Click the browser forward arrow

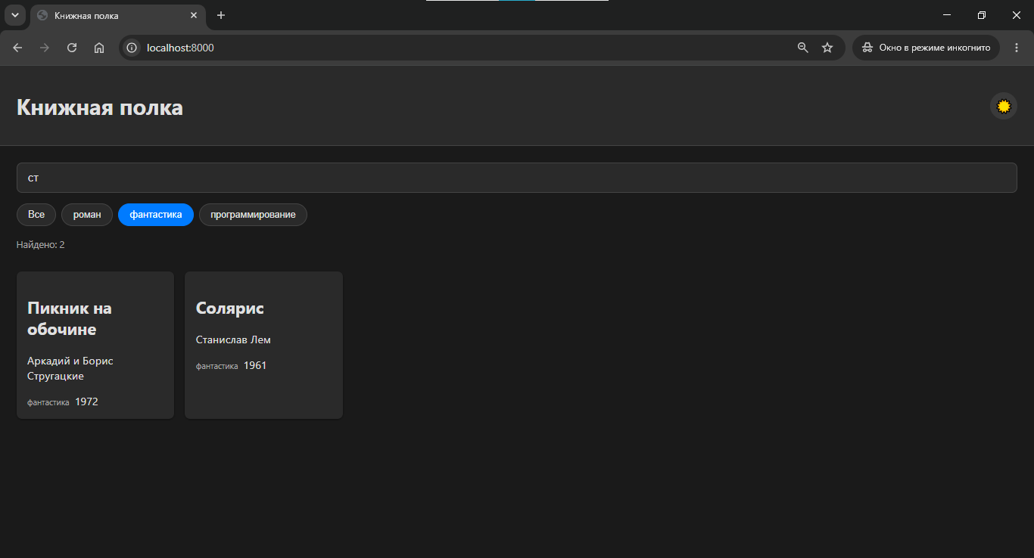click(x=45, y=48)
